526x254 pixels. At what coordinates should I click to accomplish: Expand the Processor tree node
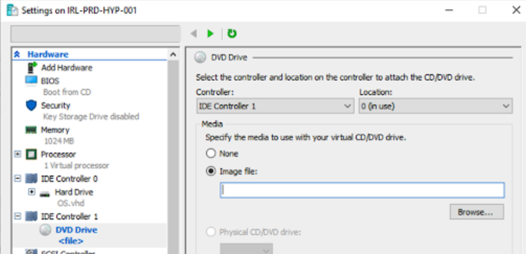tap(17, 154)
